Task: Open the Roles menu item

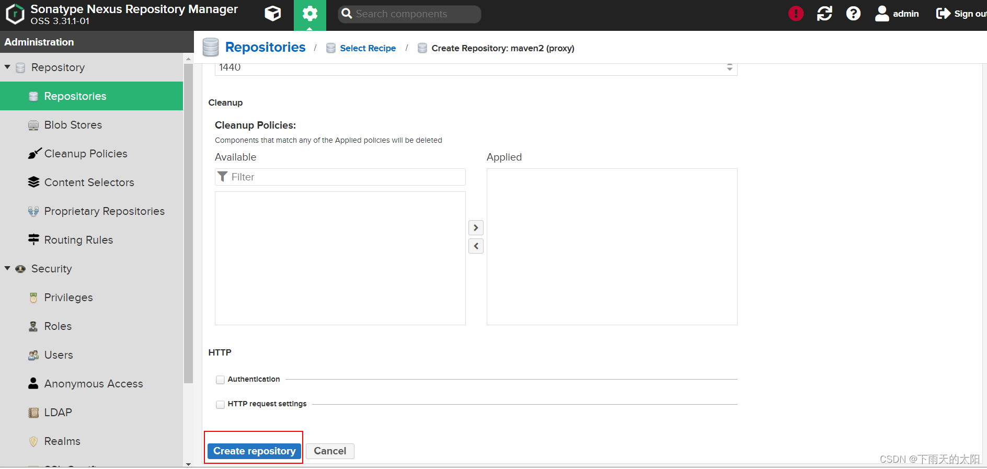Action: click(91, 326)
